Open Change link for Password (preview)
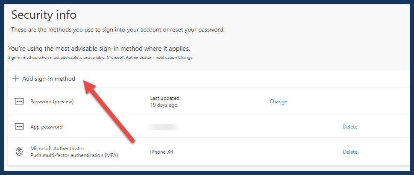The image size is (414, 175). (x=278, y=102)
